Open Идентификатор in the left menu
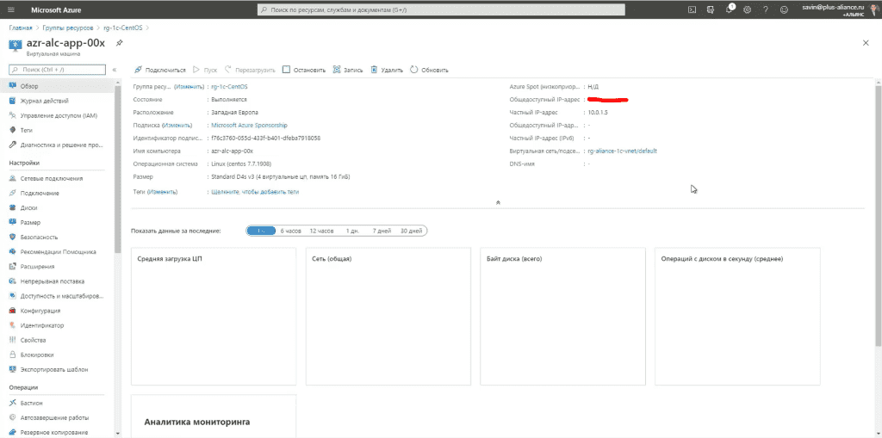The image size is (882, 438). tap(56, 325)
